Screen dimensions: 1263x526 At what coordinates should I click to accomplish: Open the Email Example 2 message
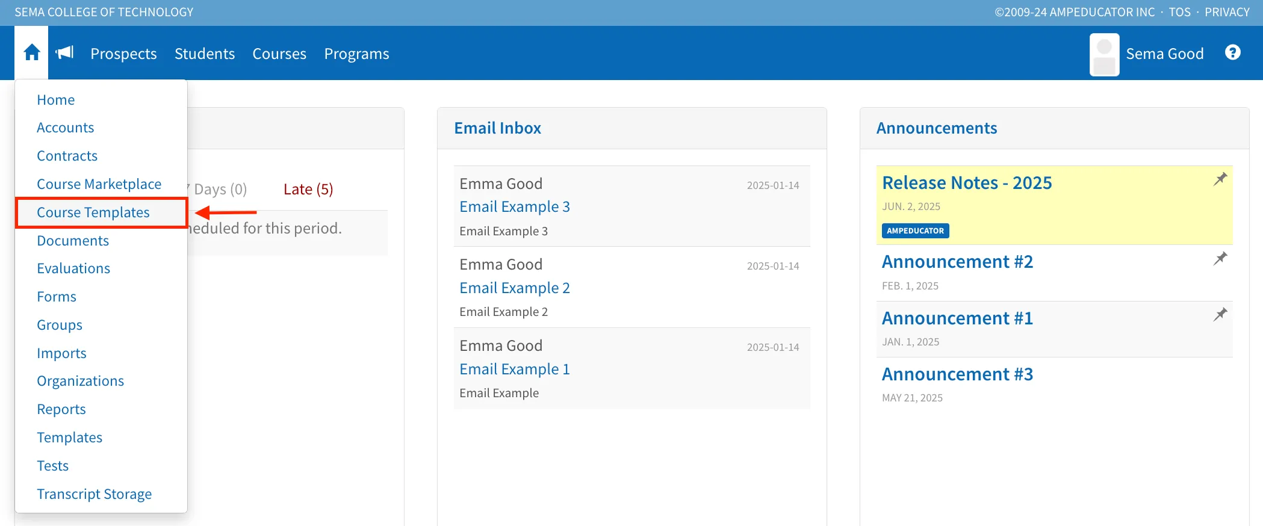click(515, 288)
